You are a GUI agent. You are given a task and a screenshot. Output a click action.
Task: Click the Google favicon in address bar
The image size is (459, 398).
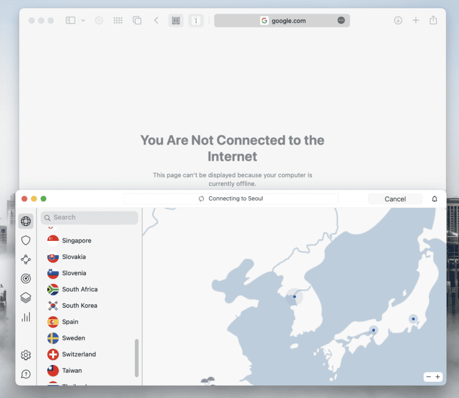(264, 20)
